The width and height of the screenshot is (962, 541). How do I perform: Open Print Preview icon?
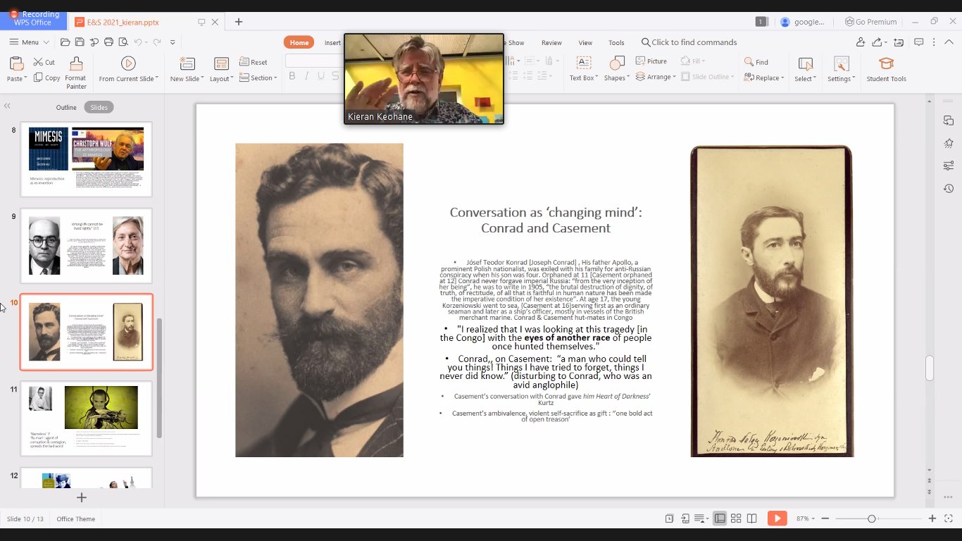point(123,42)
